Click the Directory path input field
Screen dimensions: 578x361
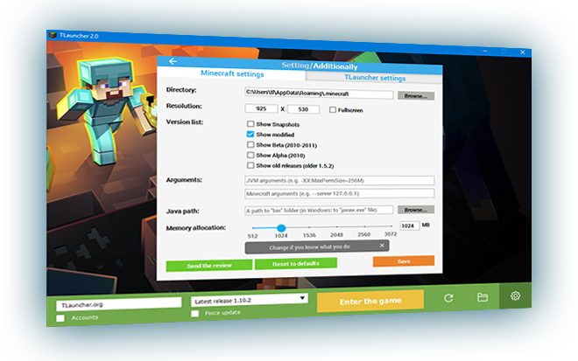click(319, 94)
